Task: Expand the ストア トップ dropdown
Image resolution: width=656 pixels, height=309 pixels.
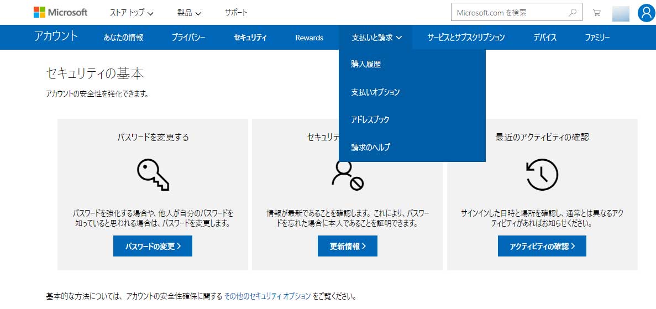Action: 132,13
